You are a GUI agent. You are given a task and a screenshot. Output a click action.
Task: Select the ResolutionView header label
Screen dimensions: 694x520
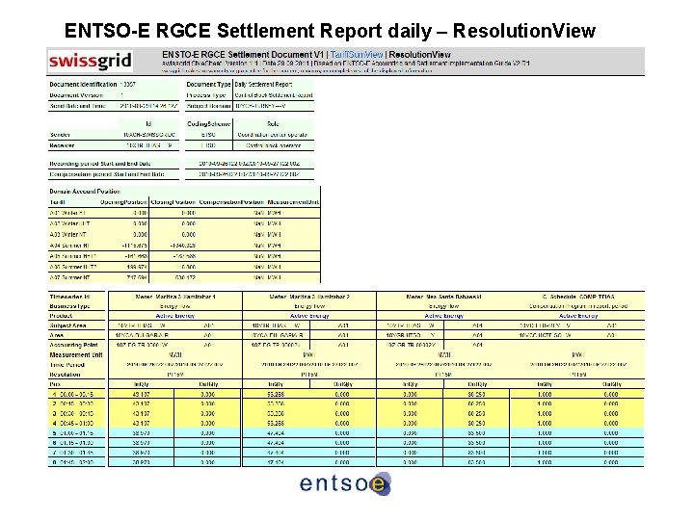(419, 55)
